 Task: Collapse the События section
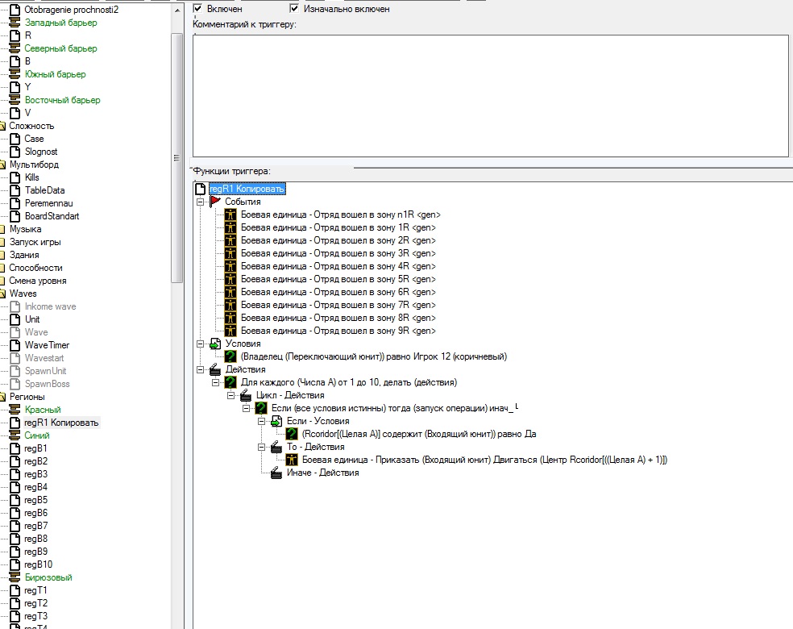tap(201, 202)
